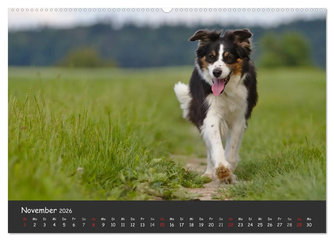Select date 21 shown in gray
The image size is (334, 241).
click(221, 225)
